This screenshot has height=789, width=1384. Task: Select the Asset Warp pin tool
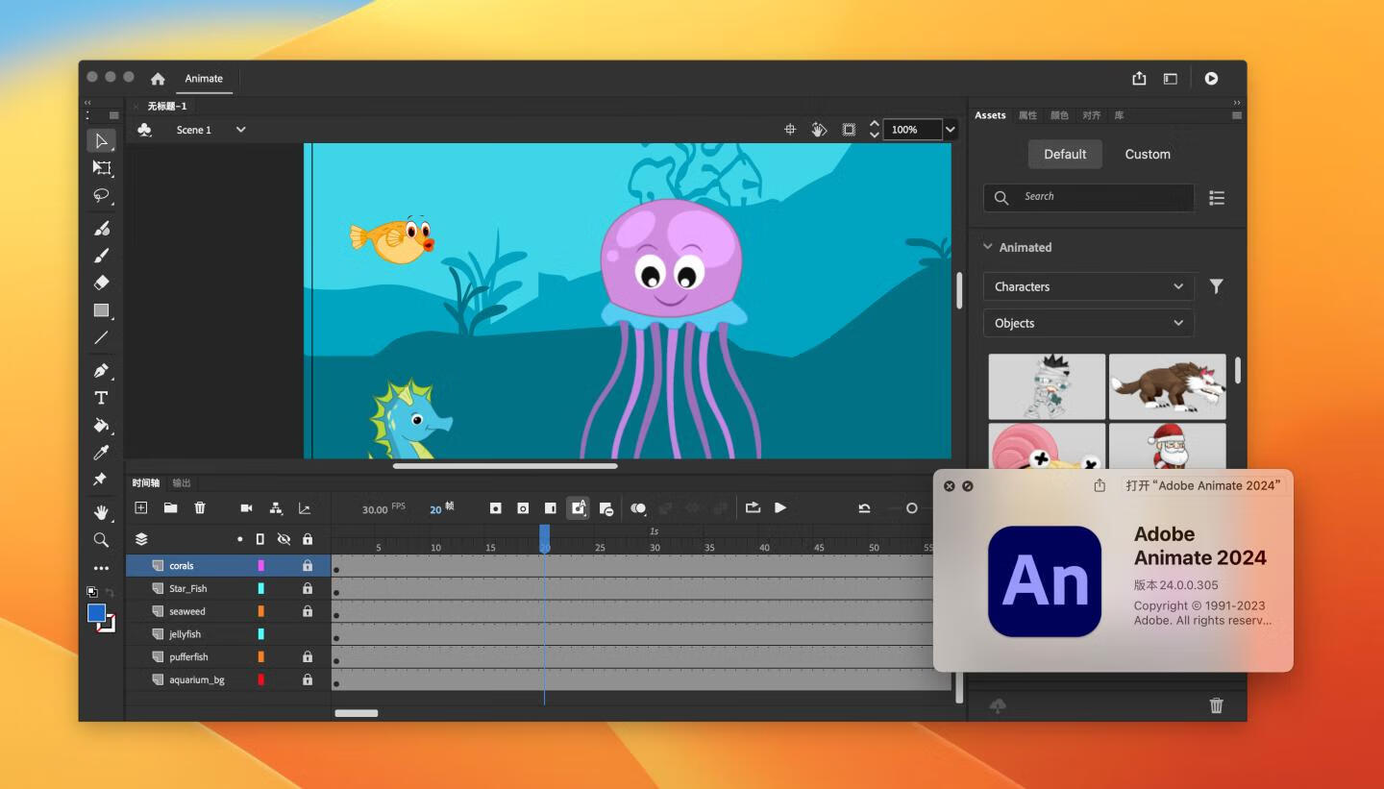tap(101, 480)
